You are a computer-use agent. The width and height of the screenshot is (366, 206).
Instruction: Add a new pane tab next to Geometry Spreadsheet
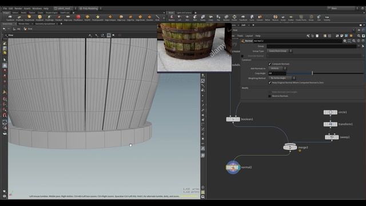pos(61,24)
